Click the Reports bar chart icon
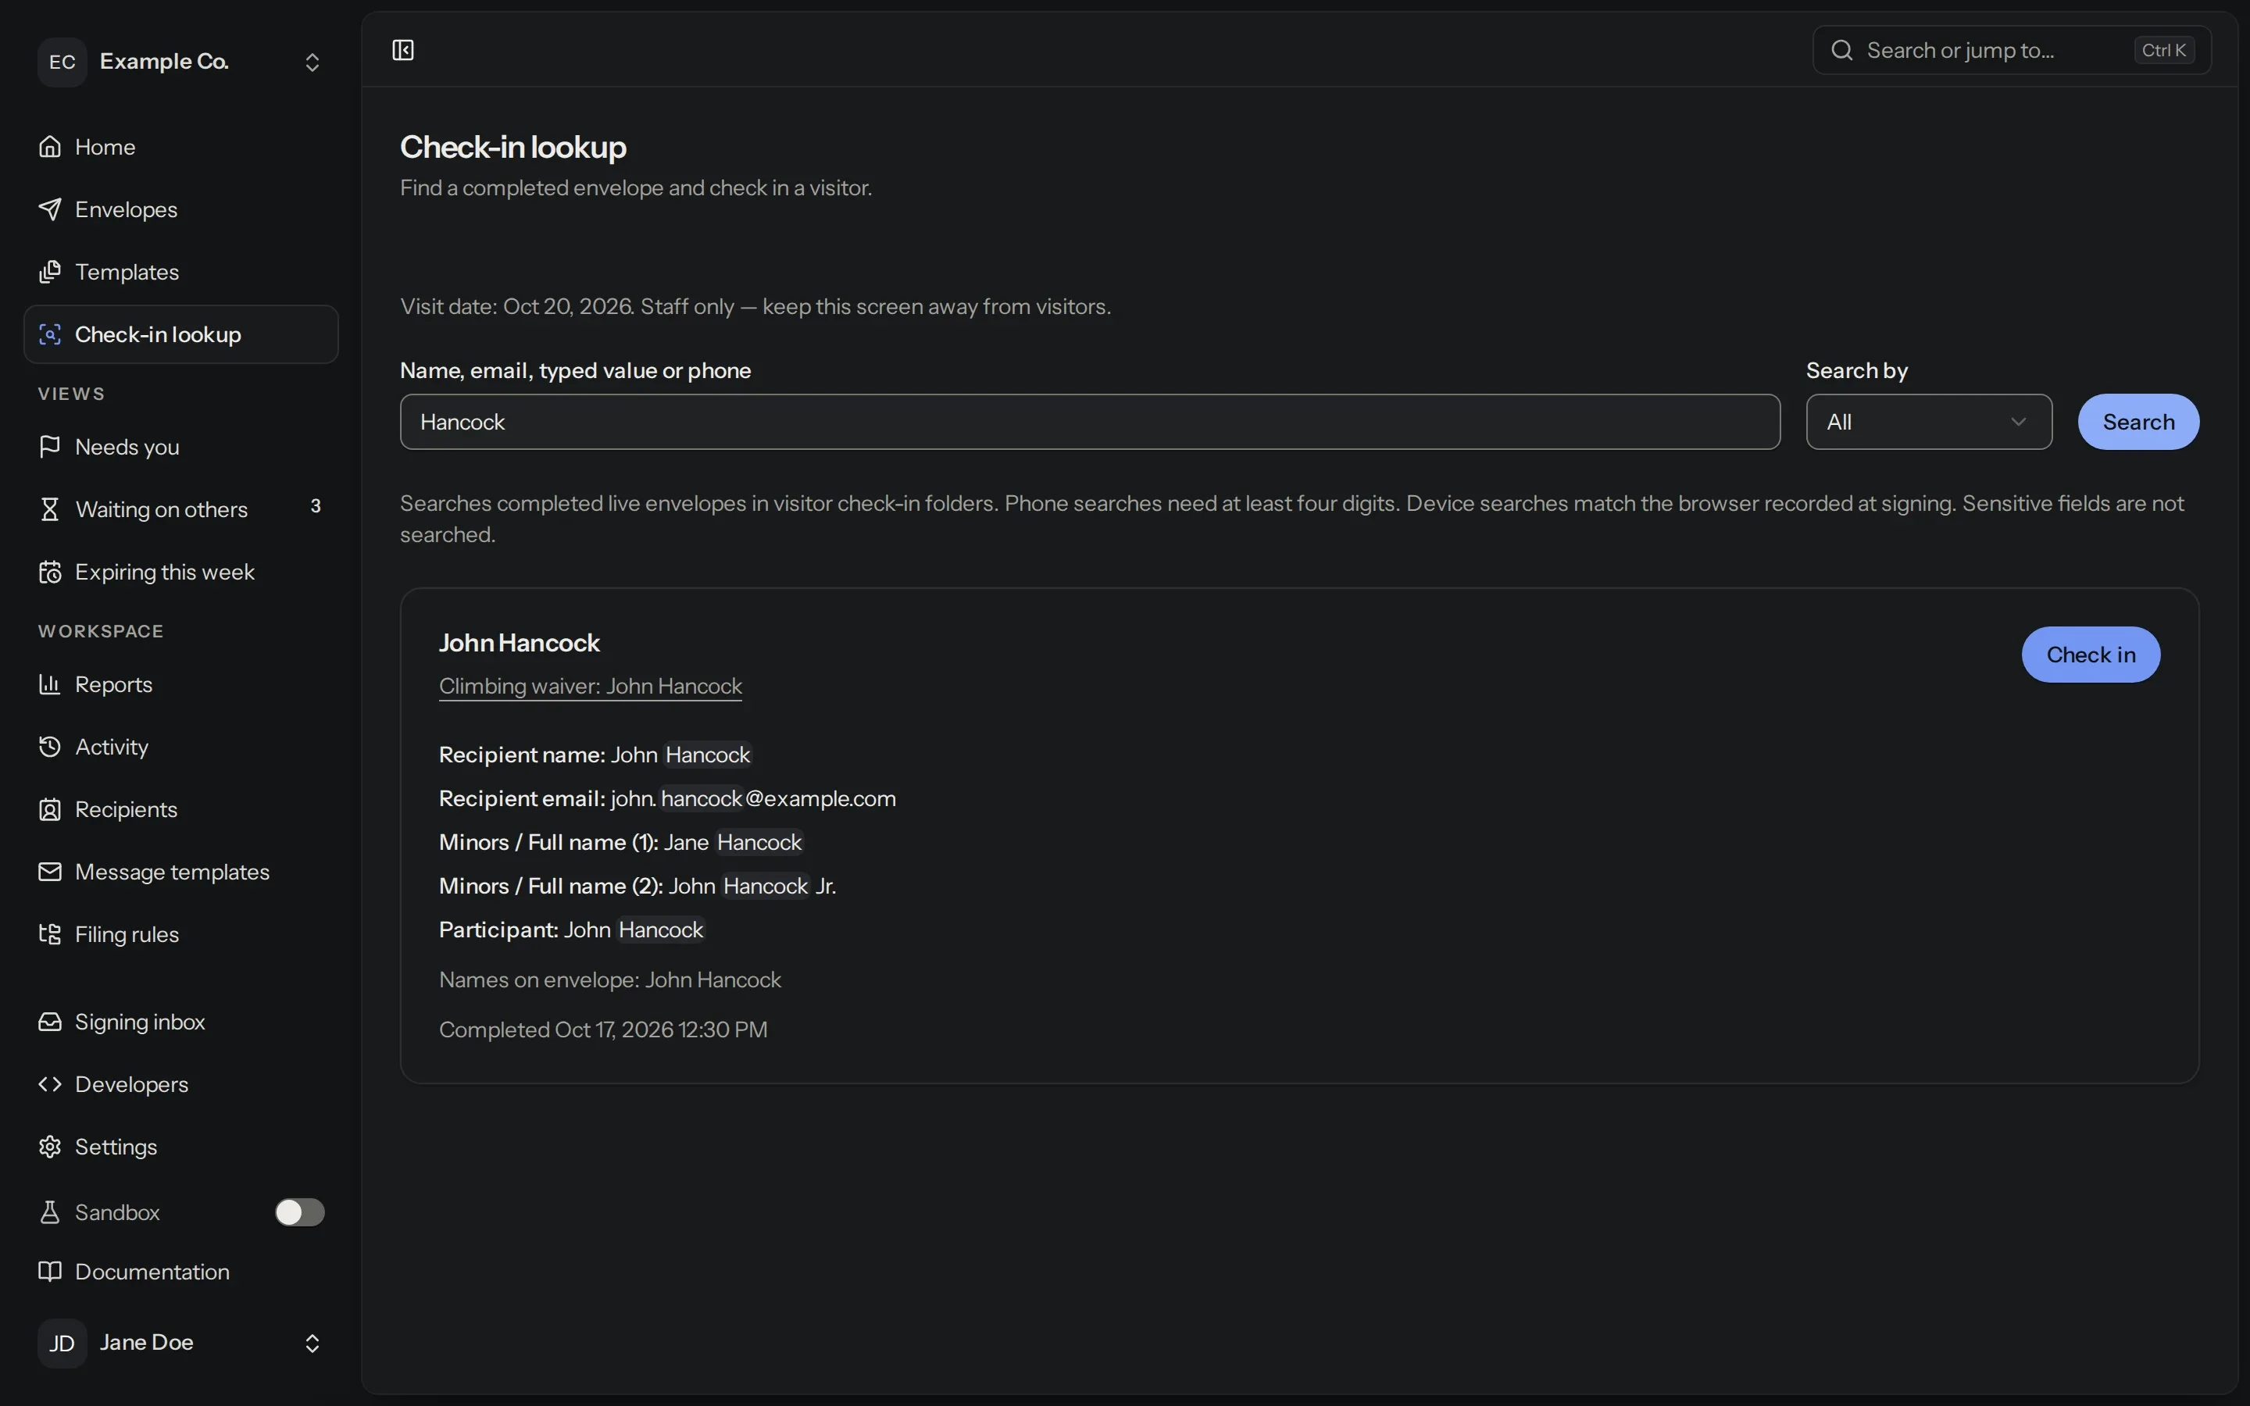The height and width of the screenshot is (1406, 2250). tap(50, 684)
